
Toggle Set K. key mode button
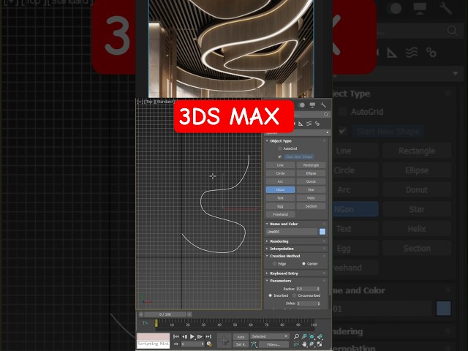(241, 344)
